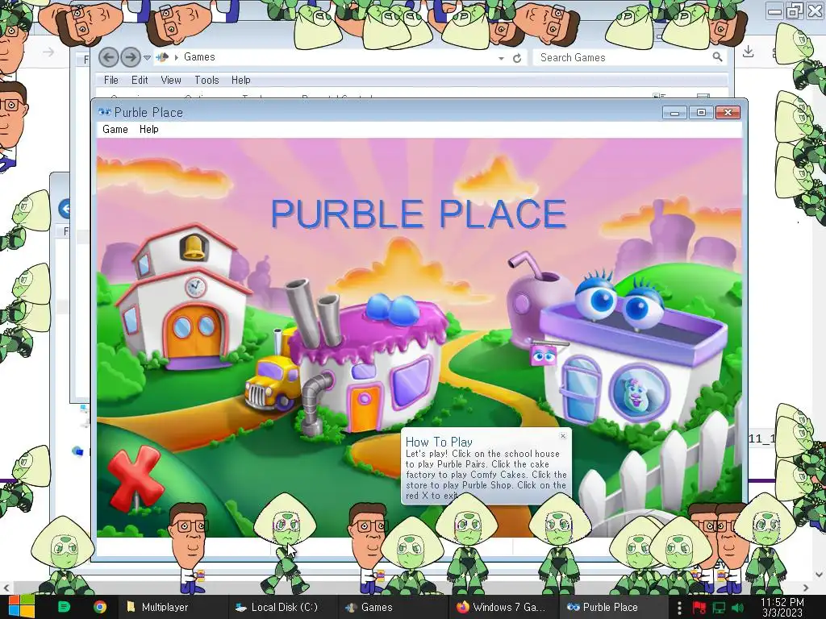
Task: Open the volume tray icon
Action: [737, 608]
